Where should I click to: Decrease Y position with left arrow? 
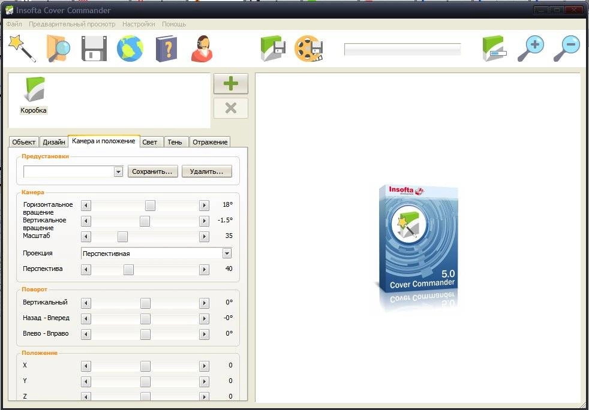[x=86, y=382]
